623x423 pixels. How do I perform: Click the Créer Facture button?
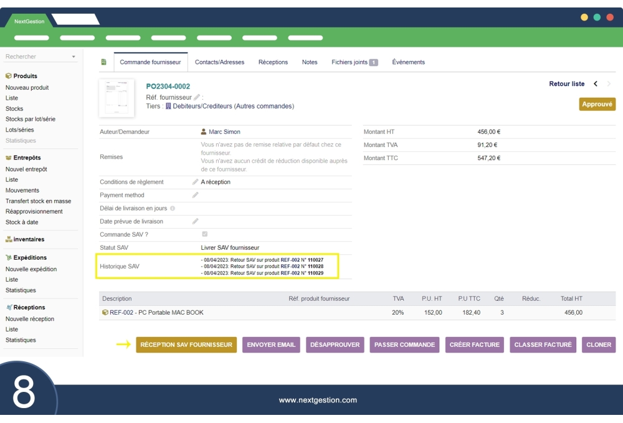[x=475, y=345]
